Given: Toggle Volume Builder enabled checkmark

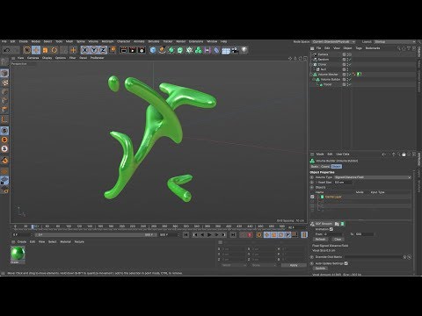Looking at the screenshot, I should (350, 79).
